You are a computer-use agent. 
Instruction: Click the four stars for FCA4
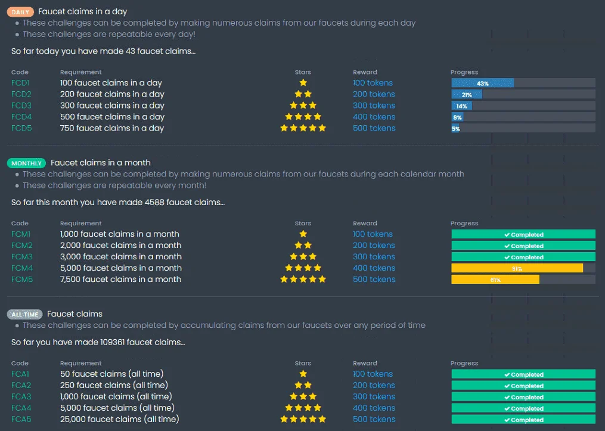[303, 408]
